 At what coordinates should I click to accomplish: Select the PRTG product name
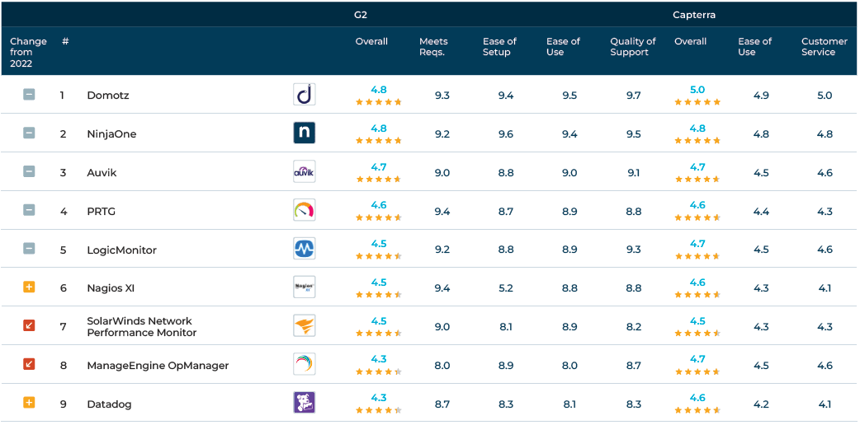click(x=101, y=212)
